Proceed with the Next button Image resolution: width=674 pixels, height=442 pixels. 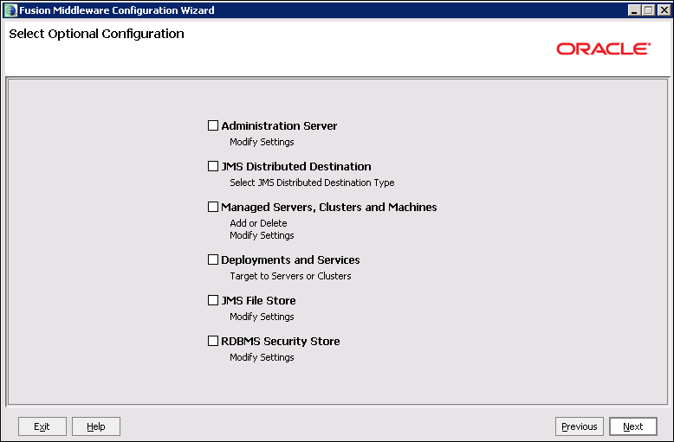tap(633, 426)
